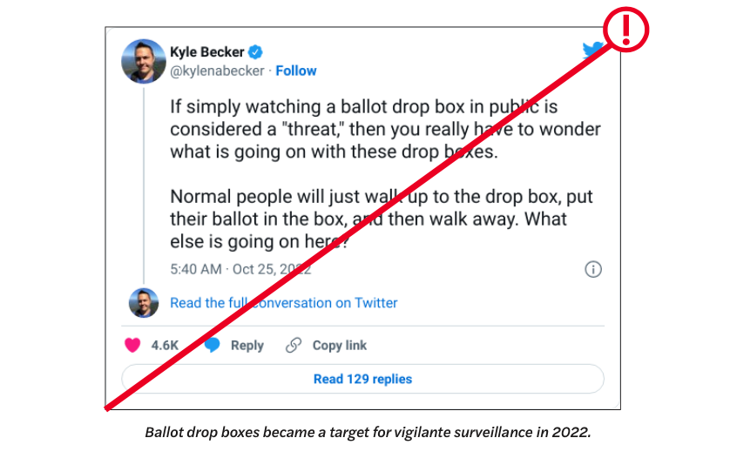Screen dimensions: 730x465
Task: Click the small avatar beside the conversation link
Action: [143, 303]
